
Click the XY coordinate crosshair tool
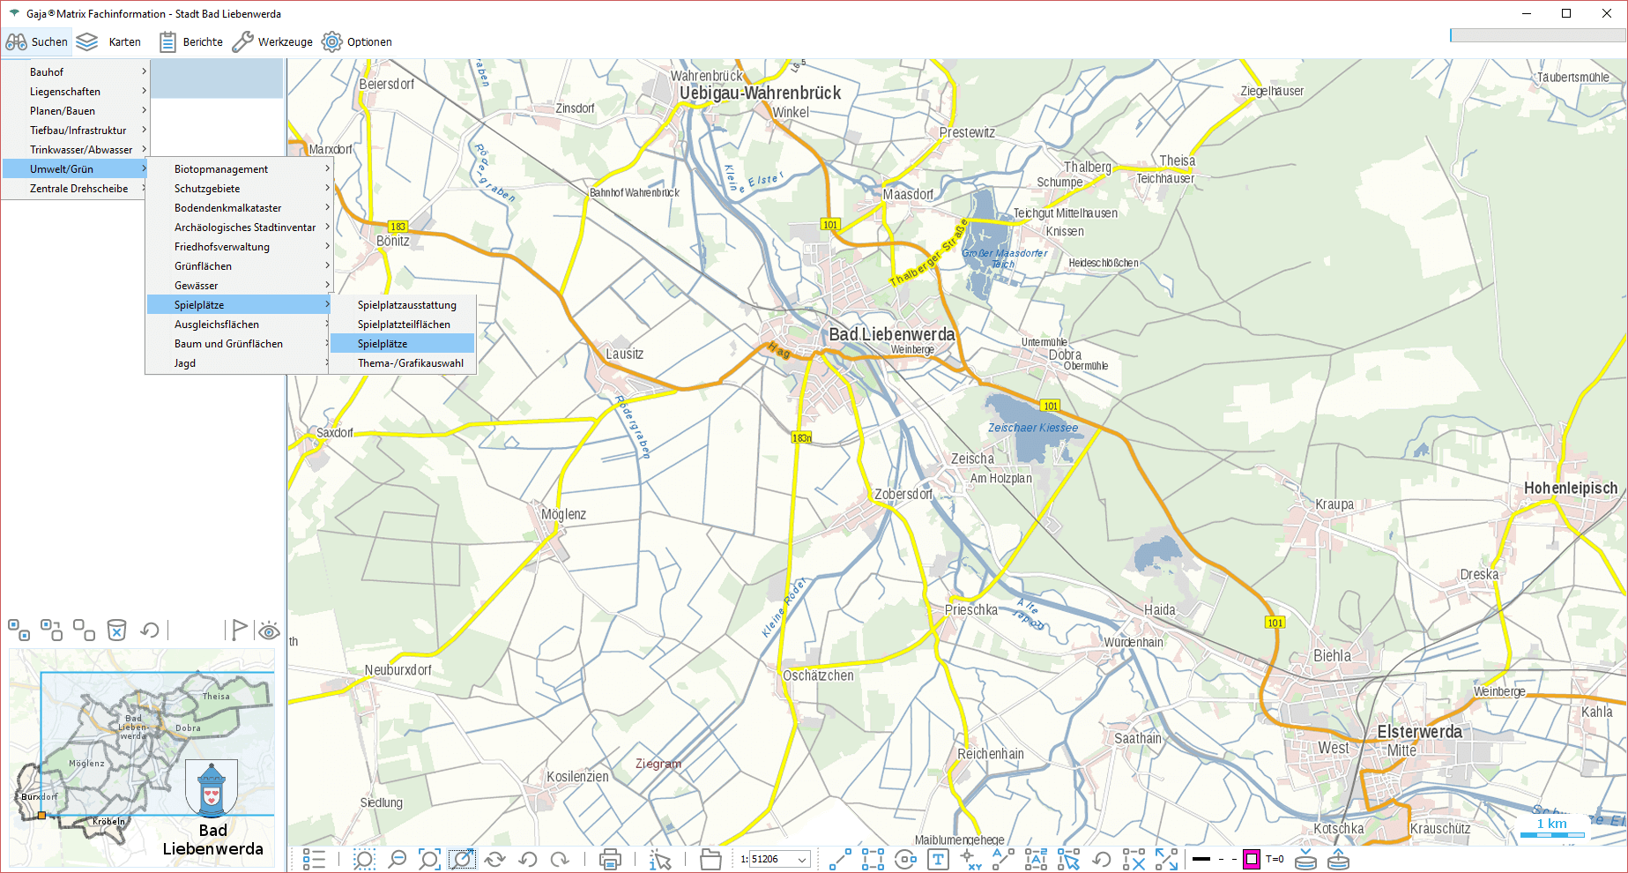pyautogui.click(x=970, y=859)
